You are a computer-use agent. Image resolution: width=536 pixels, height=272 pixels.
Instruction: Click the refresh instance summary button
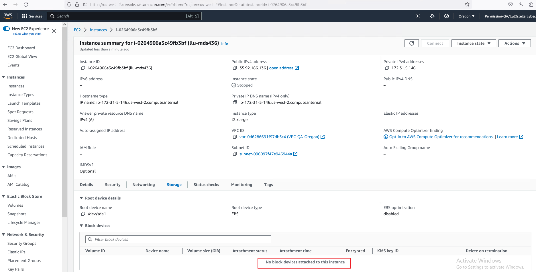(411, 43)
